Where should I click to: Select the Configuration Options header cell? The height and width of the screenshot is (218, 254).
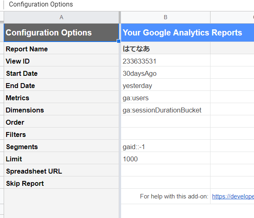pos(61,33)
